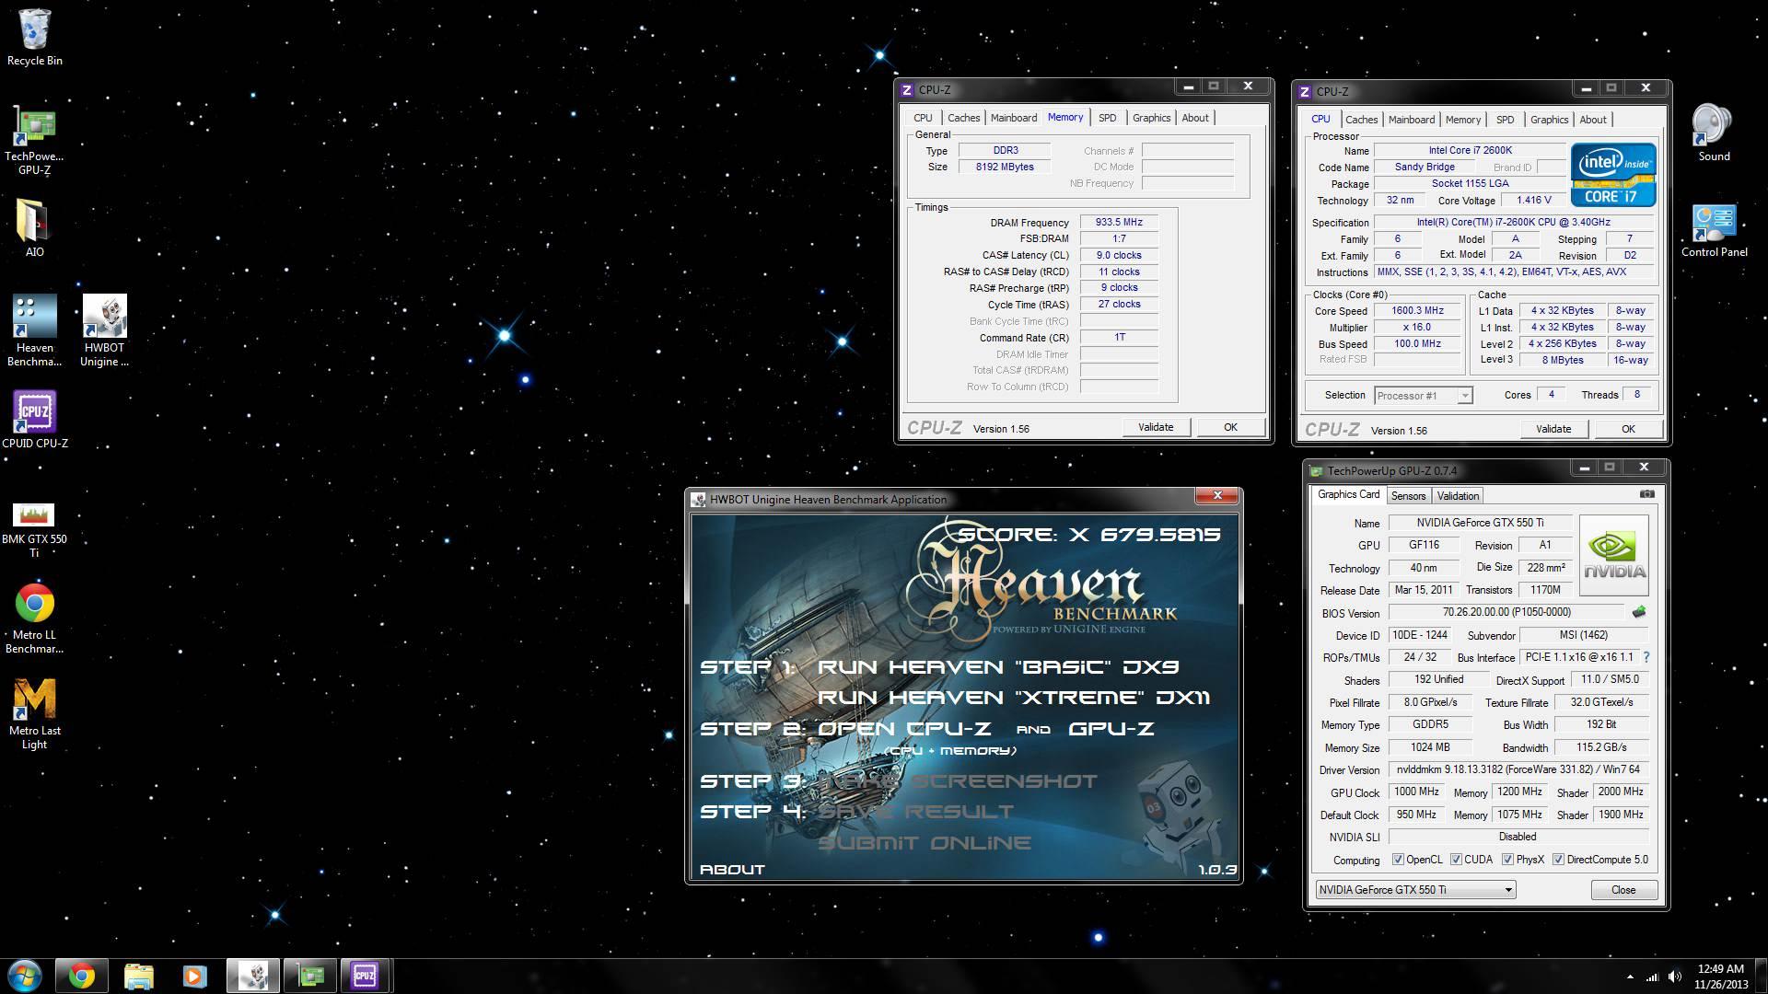Launch HWBOT Unigine desktop shortcut
The width and height of the screenshot is (1768, 994).
104,331
